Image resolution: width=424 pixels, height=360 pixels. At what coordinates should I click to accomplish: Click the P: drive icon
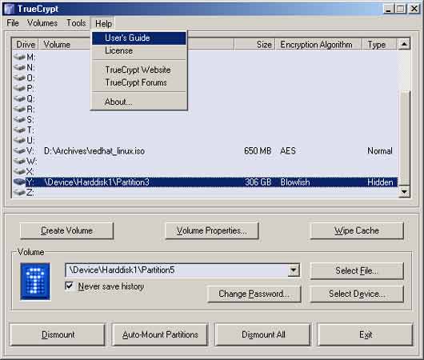pyautogui.click(x=19, y=88)
